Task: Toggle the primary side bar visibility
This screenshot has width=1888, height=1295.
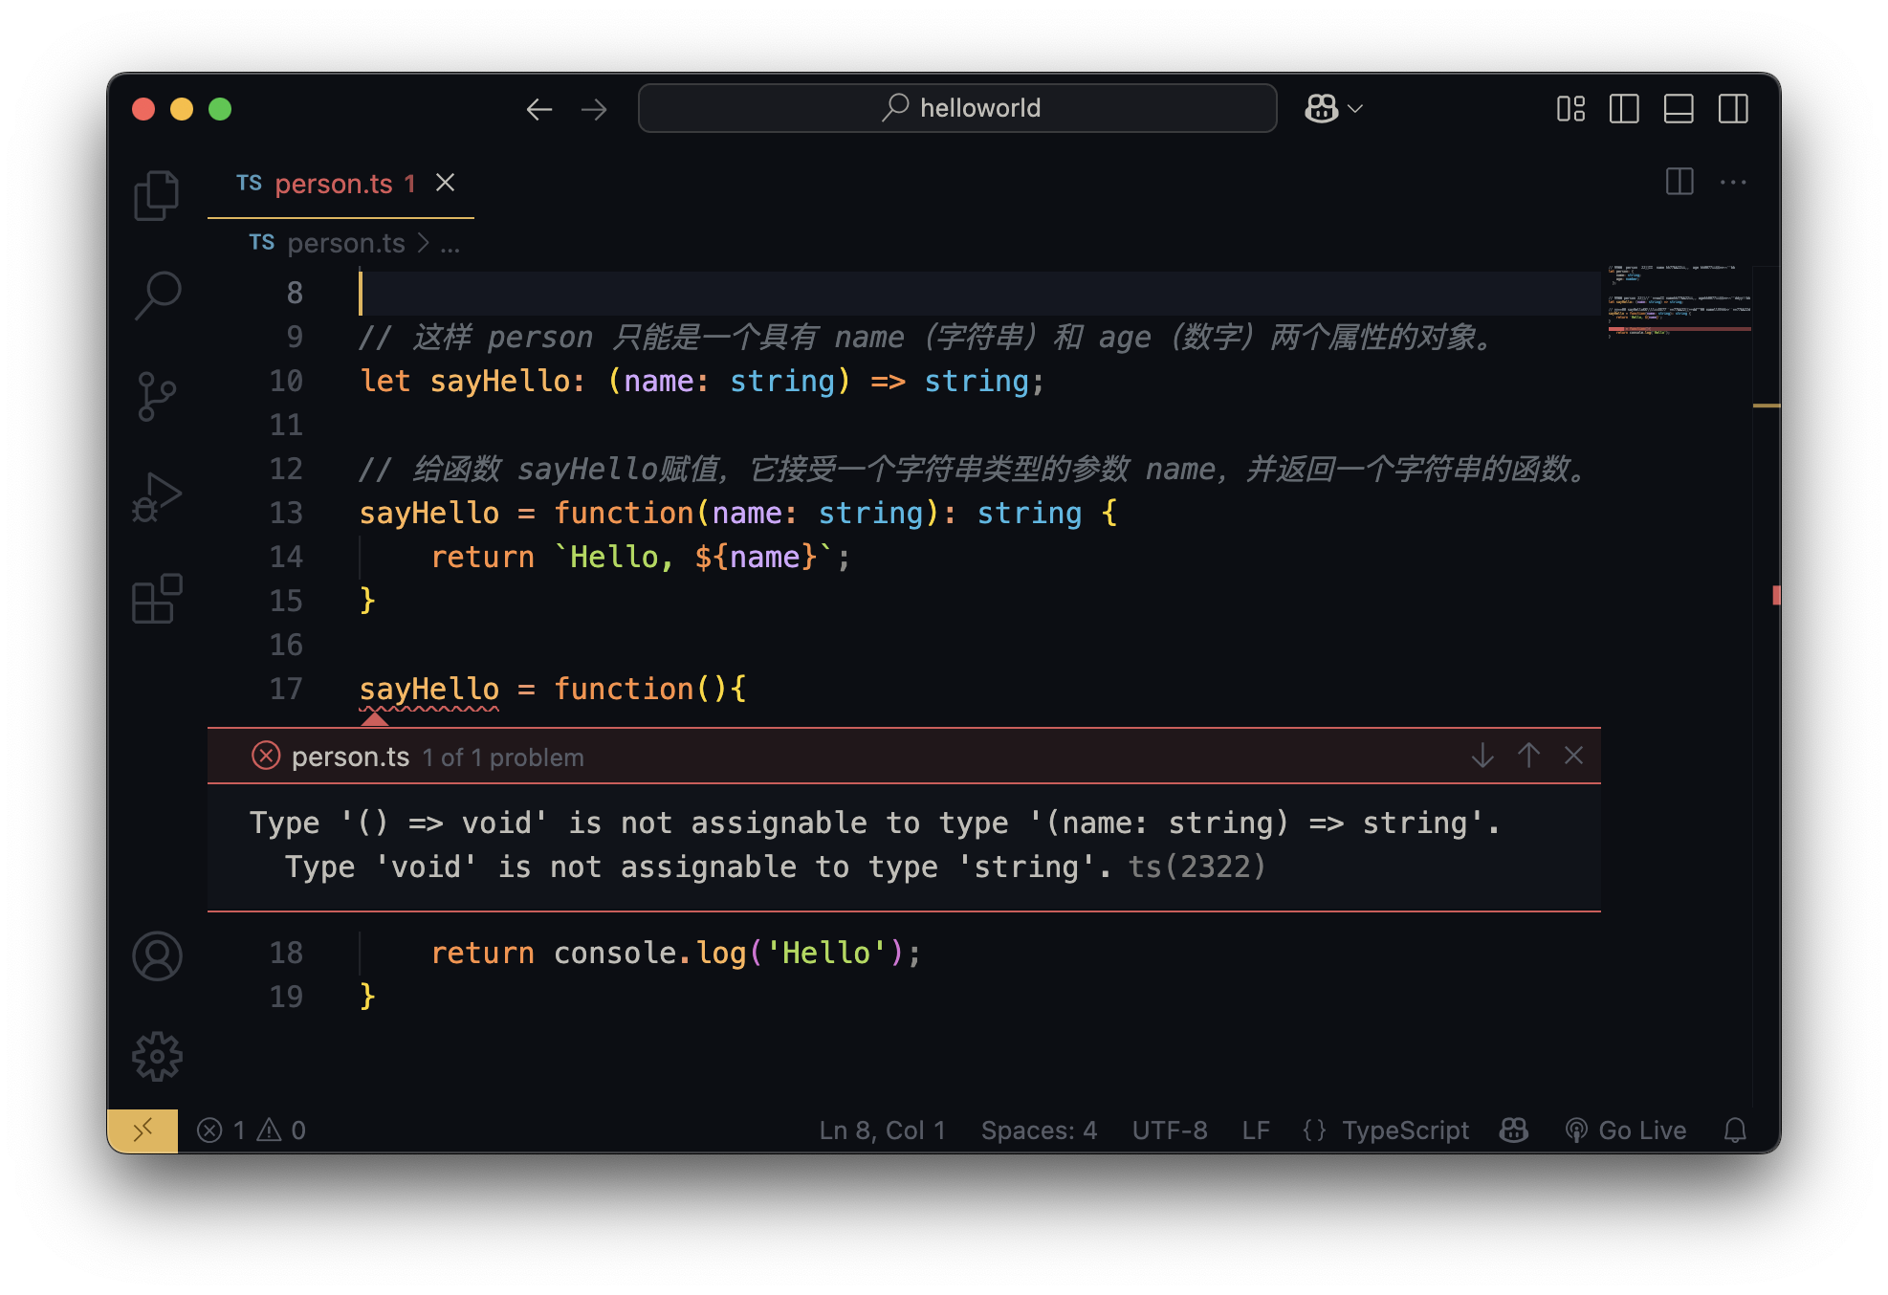Action: tap(1624, 109)
